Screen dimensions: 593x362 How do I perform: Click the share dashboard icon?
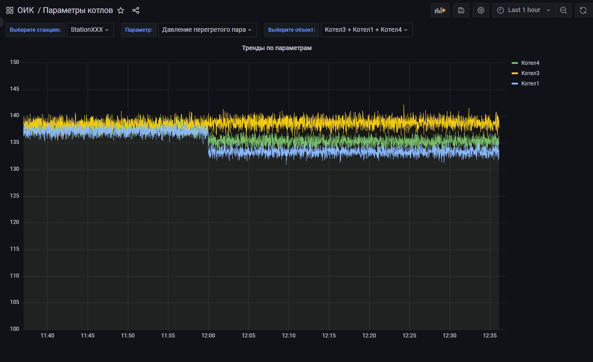point(136,10)
